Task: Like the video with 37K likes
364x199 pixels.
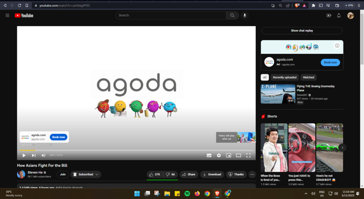Action: coord(155,175)
